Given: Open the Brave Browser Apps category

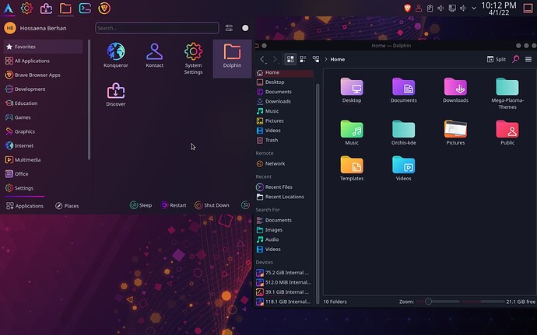Looking at the screenshot, I should coord(43,75).
